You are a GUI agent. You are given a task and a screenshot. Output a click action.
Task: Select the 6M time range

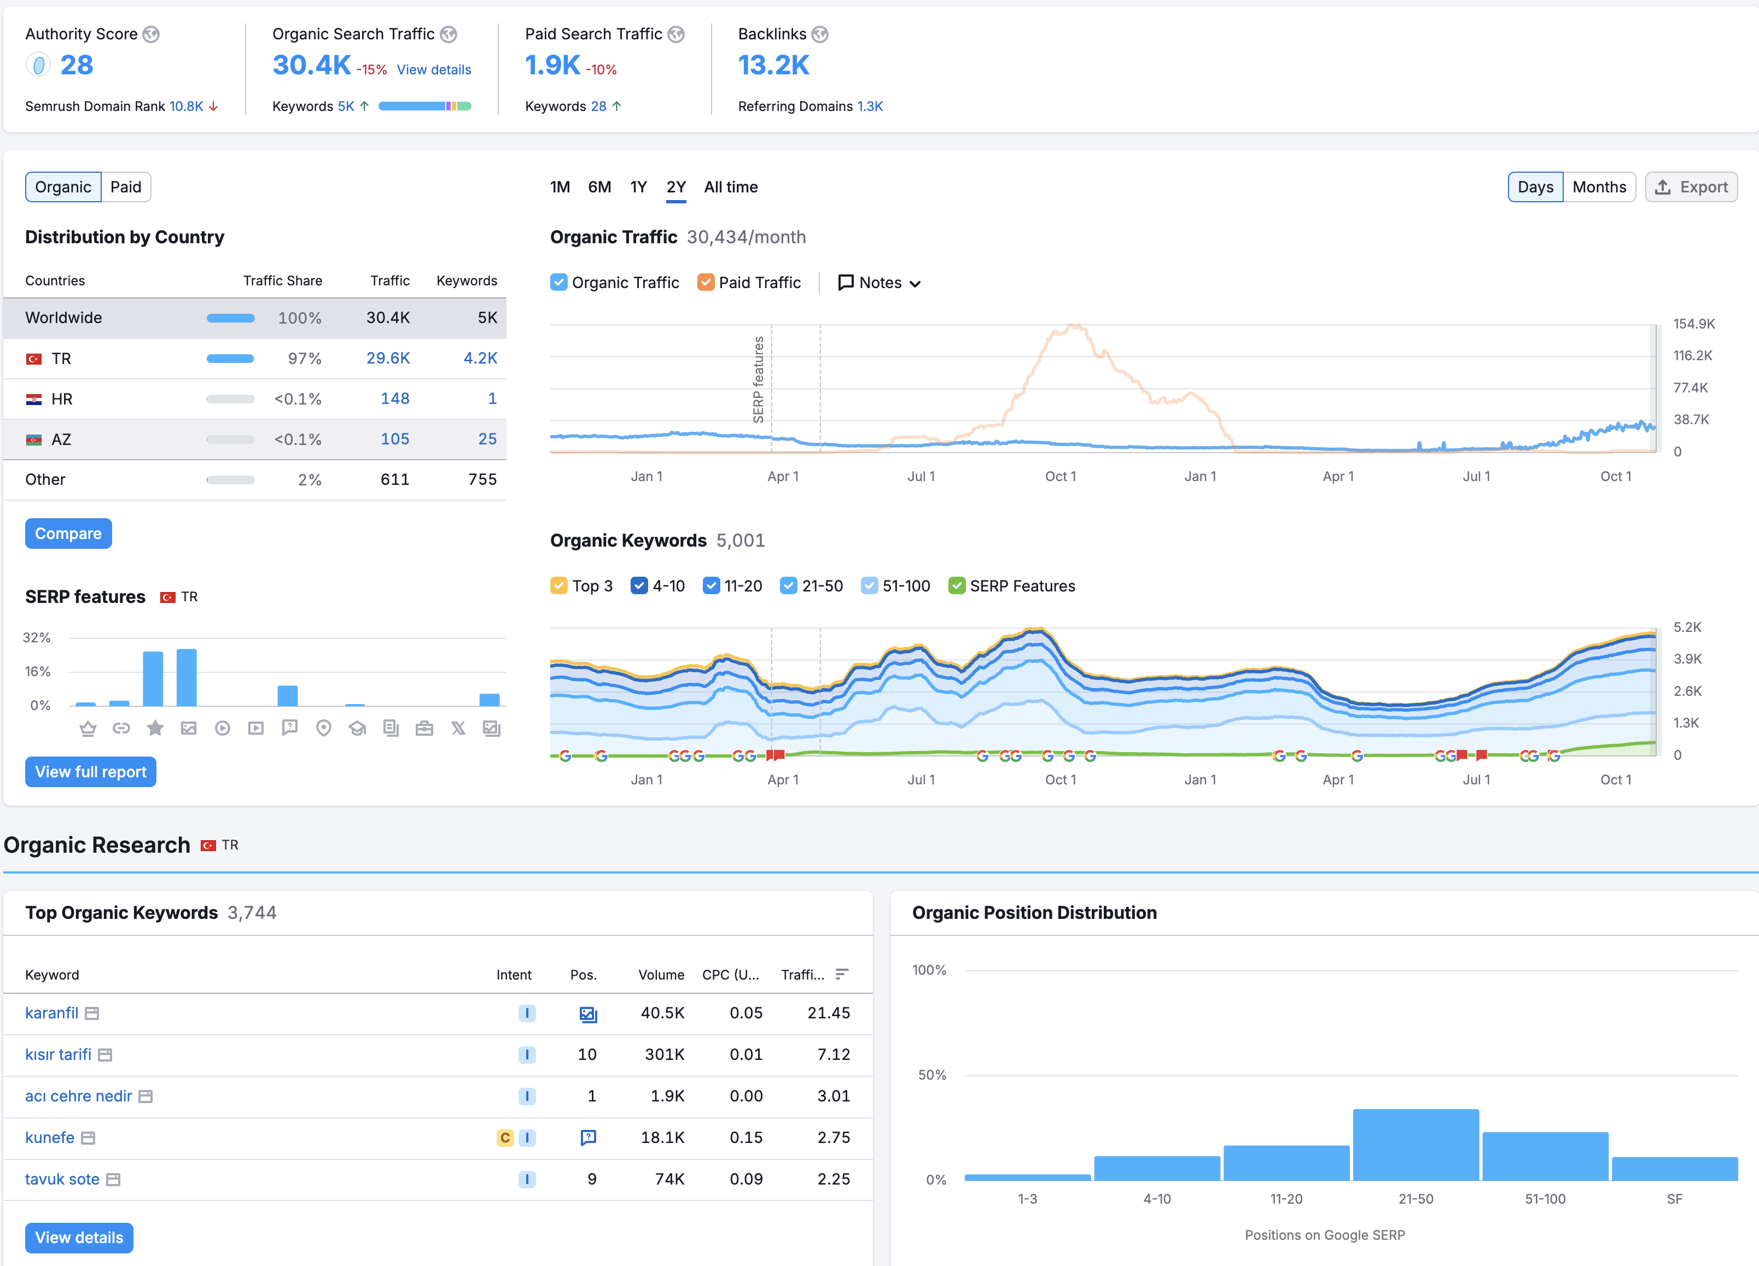[x=599, y=187]
